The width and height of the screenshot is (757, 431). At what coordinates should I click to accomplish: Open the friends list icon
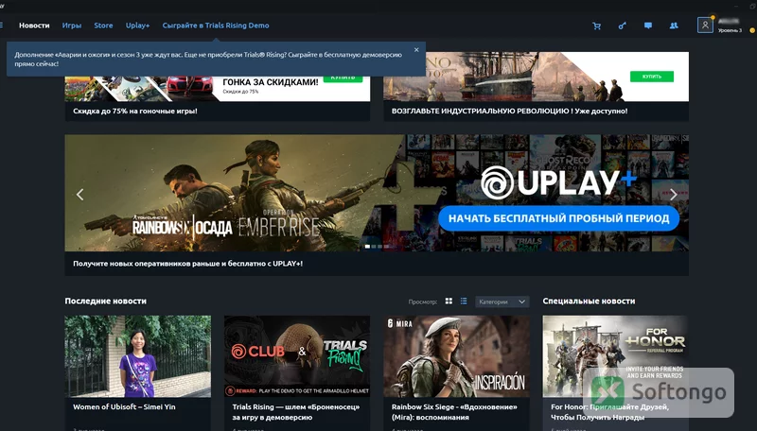[x=674, y=26]
